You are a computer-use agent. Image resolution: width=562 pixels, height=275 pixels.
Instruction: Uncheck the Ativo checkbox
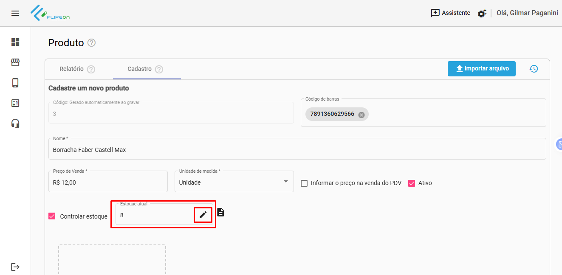coord(411,183)
